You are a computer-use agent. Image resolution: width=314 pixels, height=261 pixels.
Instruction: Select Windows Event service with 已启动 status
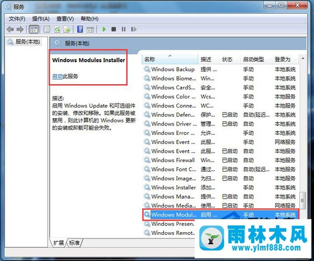click(220, 151)
